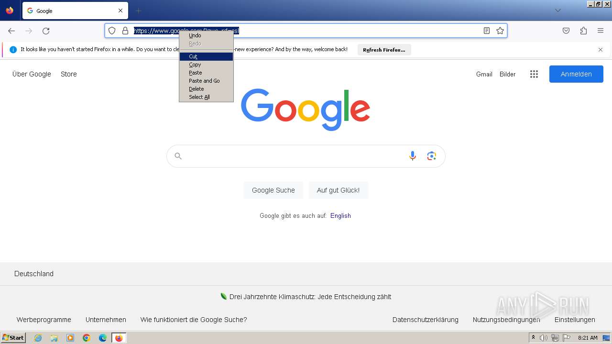Bookmark this page with the star icon
612x344 pixels.
click(x=500, y=31)
